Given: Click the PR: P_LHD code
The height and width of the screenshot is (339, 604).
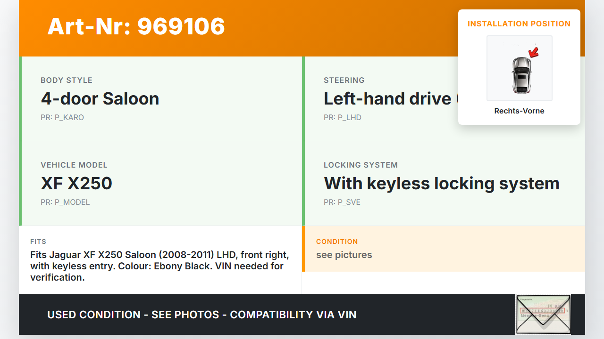Looking at the screenshot, I should coord(343,117).
